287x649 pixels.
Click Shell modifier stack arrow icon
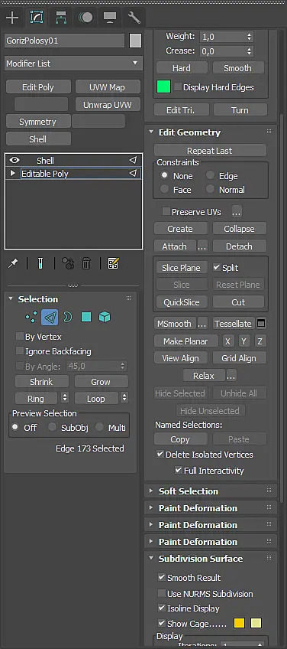click(x=133, y=160)
